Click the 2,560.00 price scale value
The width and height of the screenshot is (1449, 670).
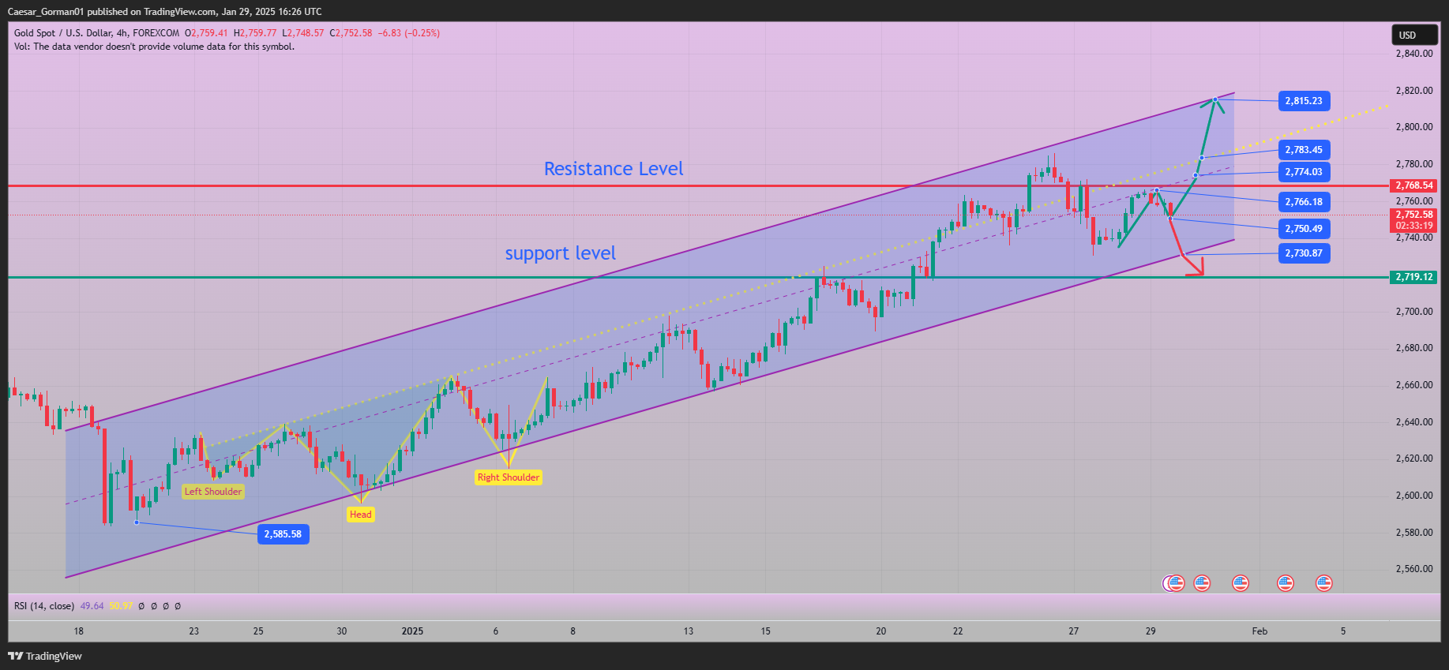tap(1414, 569)
